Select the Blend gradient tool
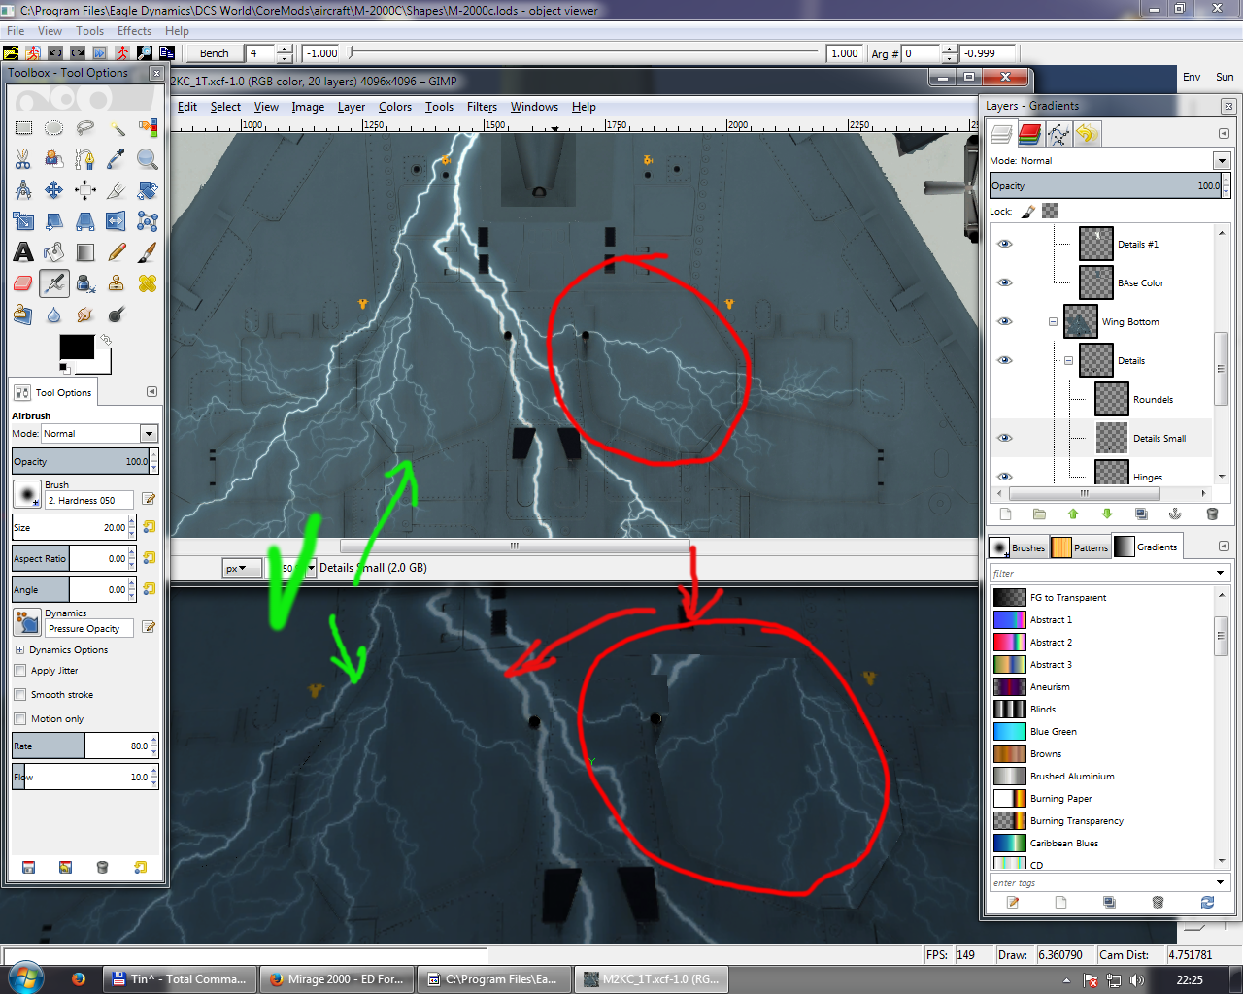The height and width of the screenshot is (994, 1243). tap(85, 252)
